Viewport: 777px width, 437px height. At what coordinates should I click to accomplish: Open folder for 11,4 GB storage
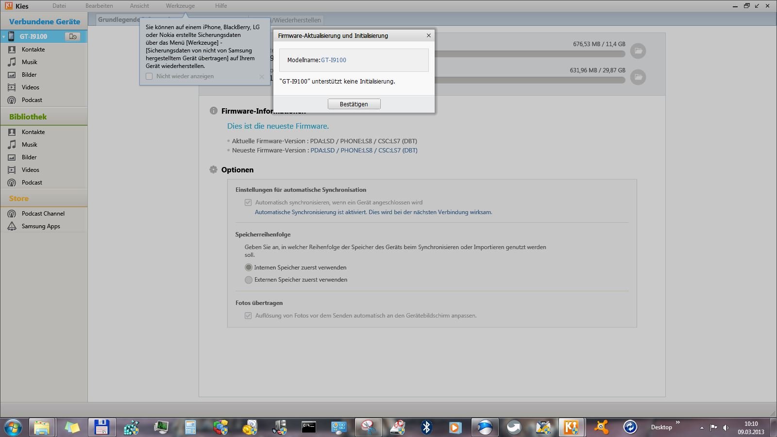click(638, 51)
